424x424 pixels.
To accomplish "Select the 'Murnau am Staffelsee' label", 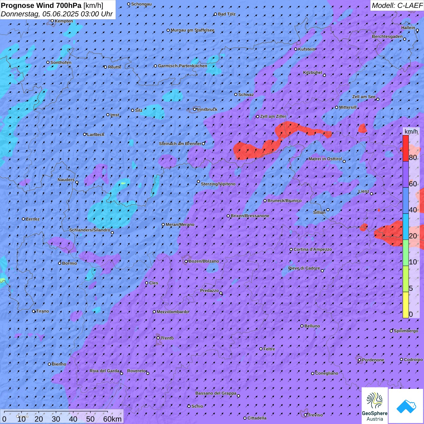I will tap(192, 30).
